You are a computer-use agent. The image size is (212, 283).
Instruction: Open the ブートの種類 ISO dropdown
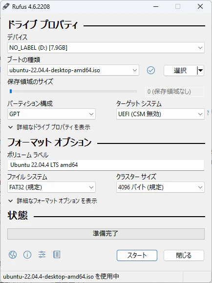click(73, 70)
